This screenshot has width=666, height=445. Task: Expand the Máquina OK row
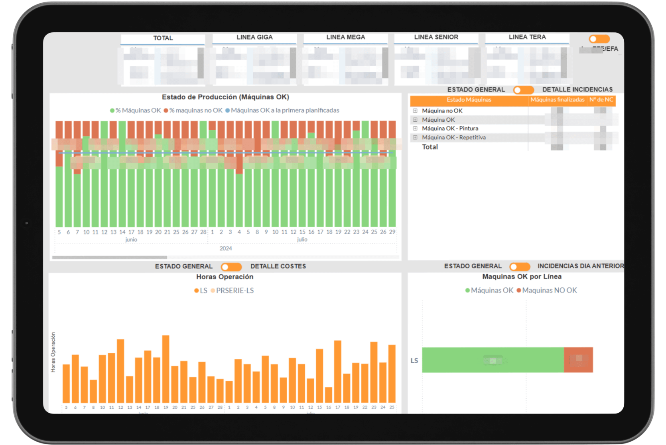tap(415, 120)
